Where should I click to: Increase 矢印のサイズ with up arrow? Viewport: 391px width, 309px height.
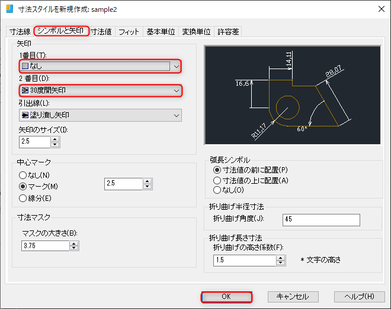(x=55, y=139)
